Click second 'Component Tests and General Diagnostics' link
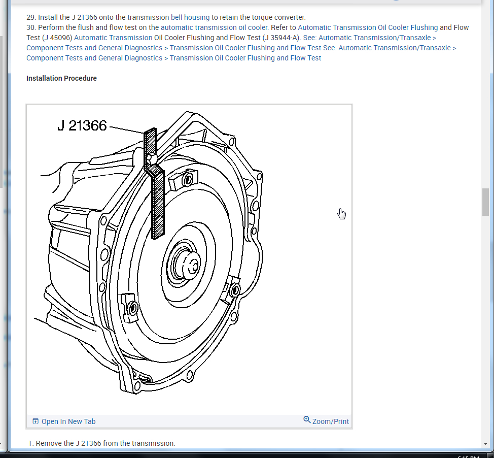Viewport: 494px width, 458px height. click(94, 58)
